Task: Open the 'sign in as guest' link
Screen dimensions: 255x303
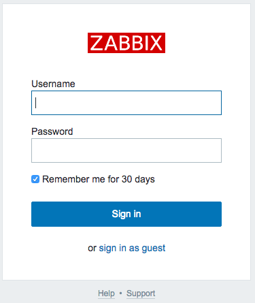Action: point(132,248)
